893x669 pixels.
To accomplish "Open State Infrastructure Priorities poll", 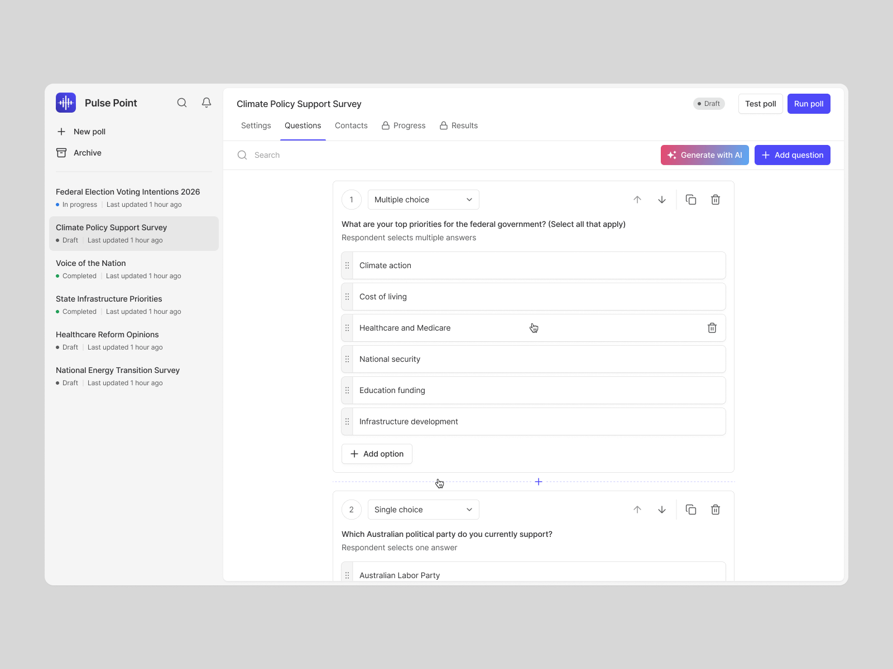I will pos(134,305).
